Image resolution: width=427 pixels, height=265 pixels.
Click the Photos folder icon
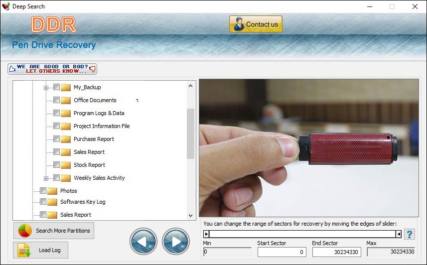tap(52, 191)
